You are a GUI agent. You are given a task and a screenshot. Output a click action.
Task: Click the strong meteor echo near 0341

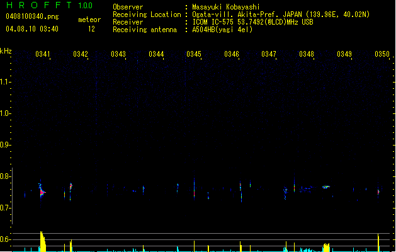[42, 192]
